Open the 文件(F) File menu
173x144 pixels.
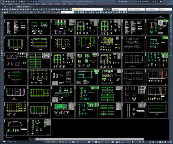pyautogui.click(x=4, y=4)
